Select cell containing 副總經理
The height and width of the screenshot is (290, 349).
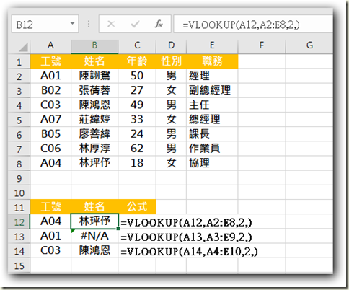[212, 90]
